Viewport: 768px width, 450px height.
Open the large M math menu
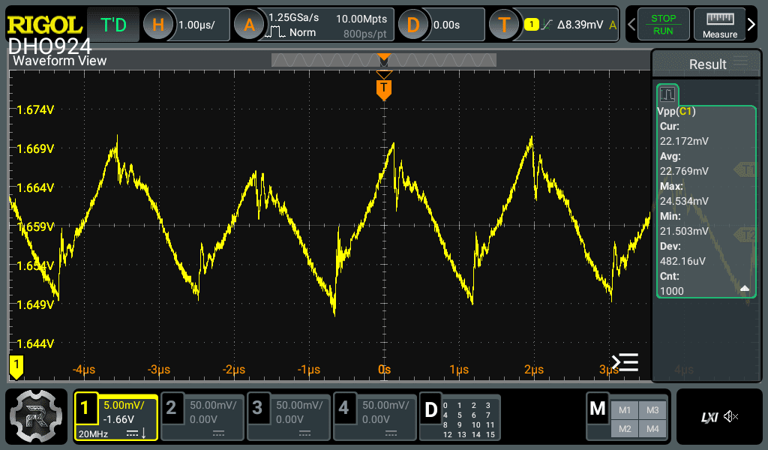pyautogui.click(x=598, y=409)
